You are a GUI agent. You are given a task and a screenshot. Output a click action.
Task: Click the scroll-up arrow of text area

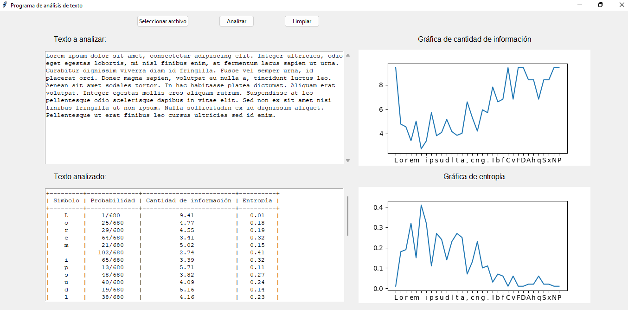click(347, 55)
